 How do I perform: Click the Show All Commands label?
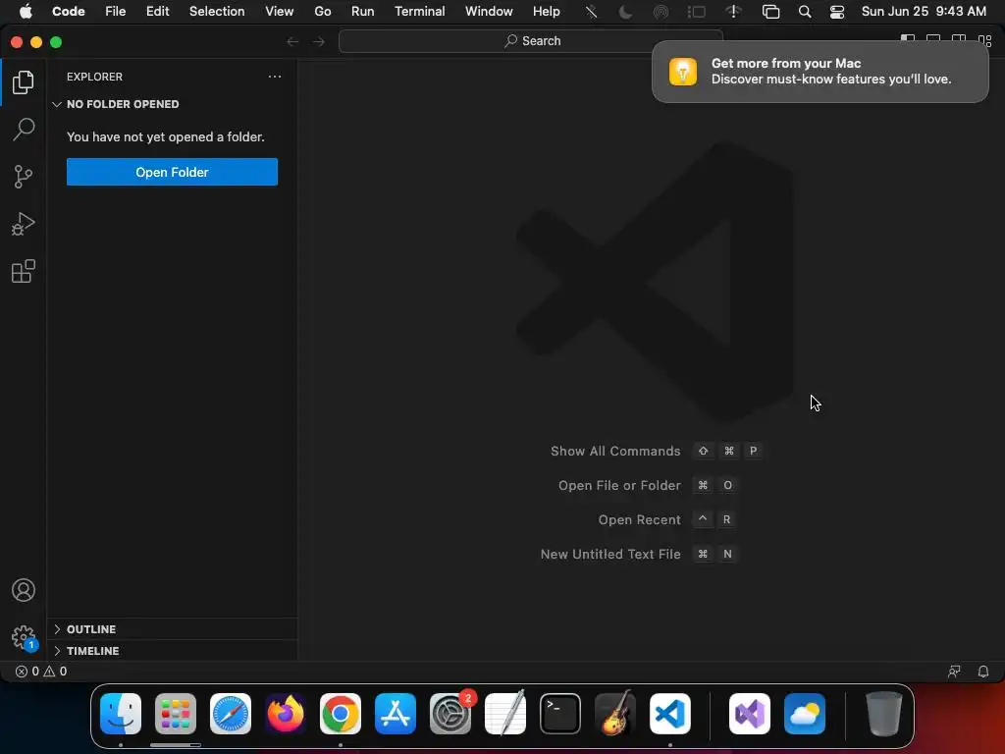click(615, 451)
